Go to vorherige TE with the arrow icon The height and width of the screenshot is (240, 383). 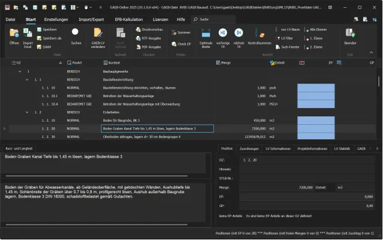(223, 33)
